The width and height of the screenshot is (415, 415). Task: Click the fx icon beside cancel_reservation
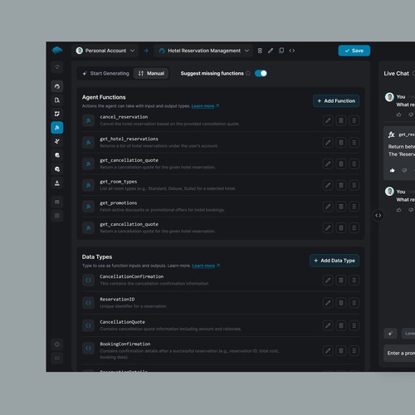[x=88, y=120]
